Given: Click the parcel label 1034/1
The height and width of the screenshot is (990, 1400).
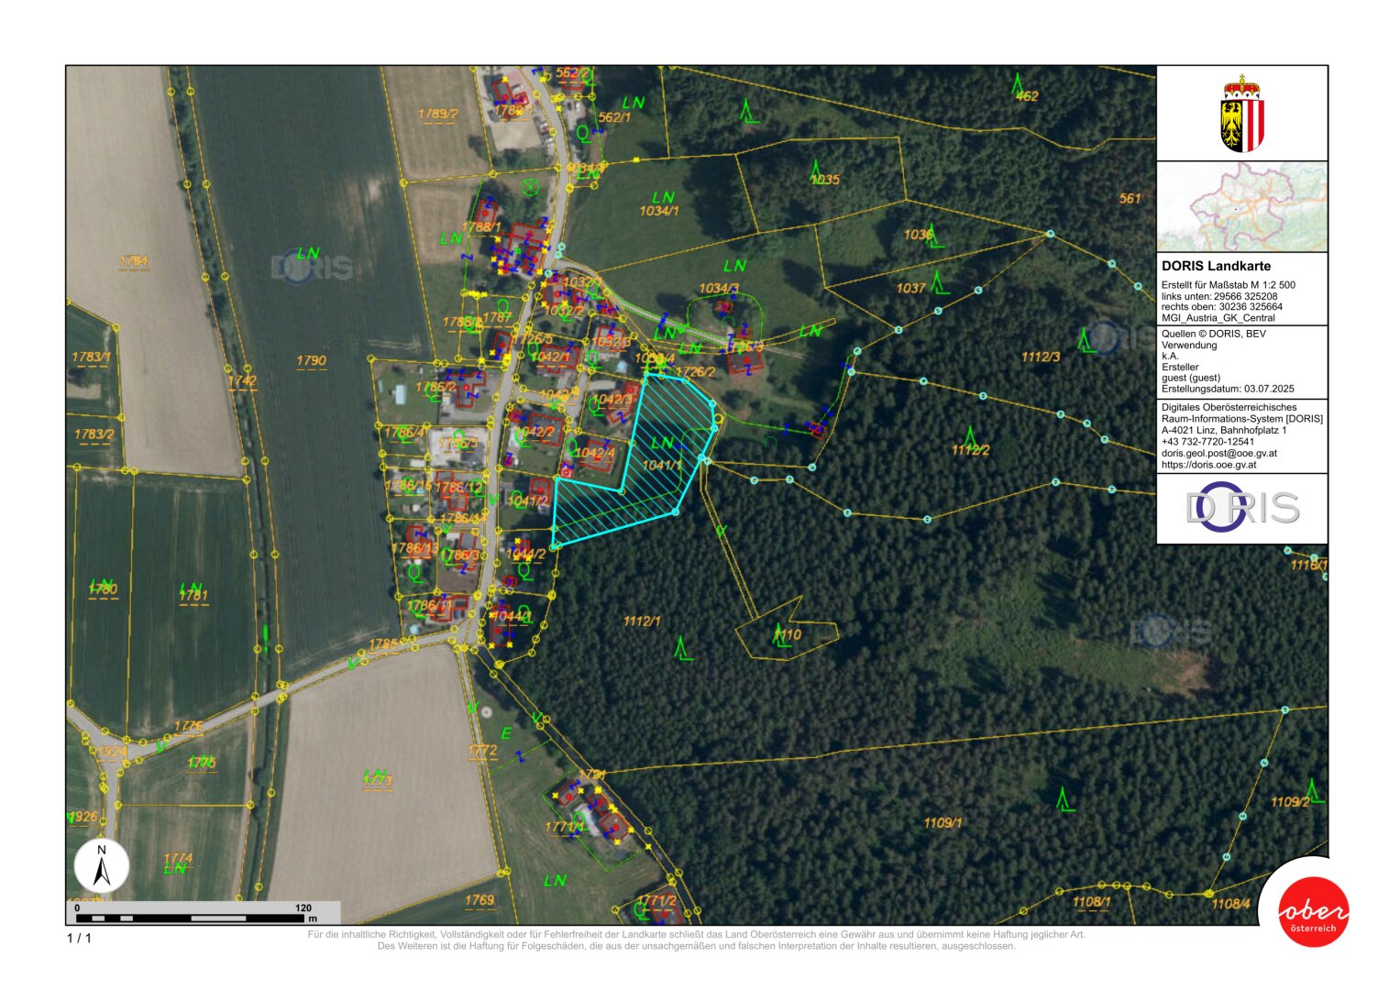Looking at the screenshot, I should [x=659, y=211].
